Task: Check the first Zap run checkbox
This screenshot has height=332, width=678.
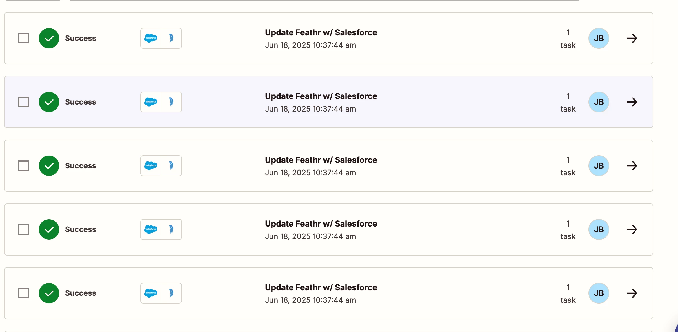Action: [x=23, y=38]
